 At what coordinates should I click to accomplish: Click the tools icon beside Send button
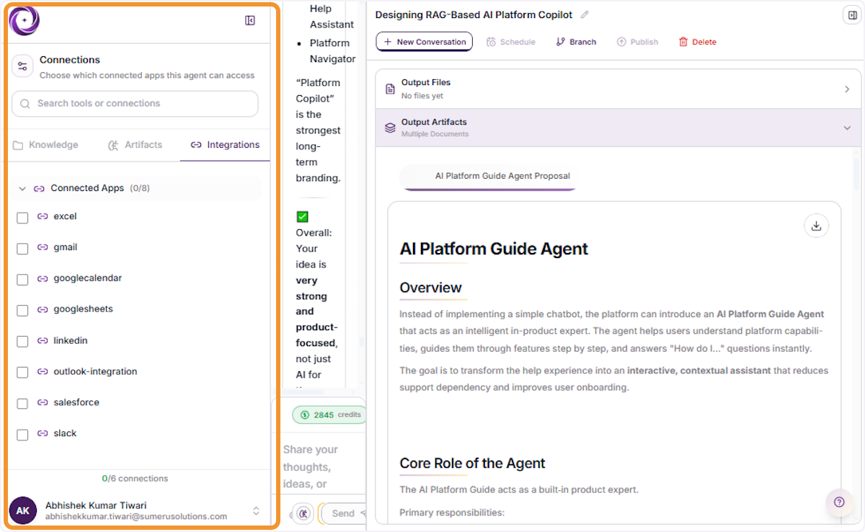point(304,513)
